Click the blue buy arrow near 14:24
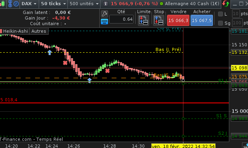The height and width of the screenshot is (148, 248). (50, 52)
